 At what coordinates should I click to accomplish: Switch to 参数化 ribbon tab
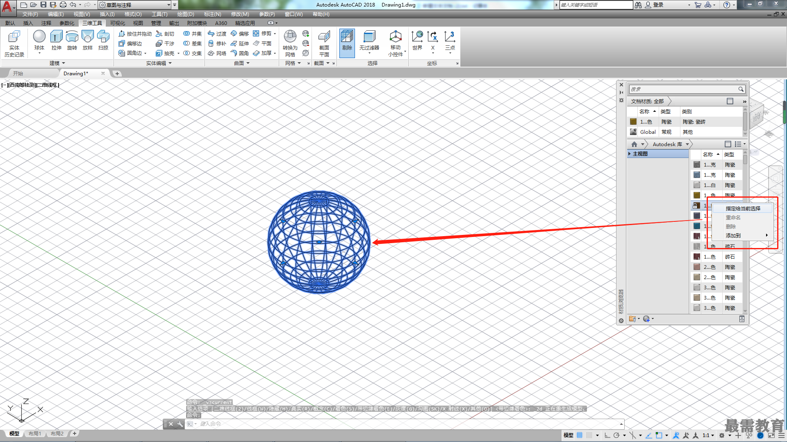pyautogui.click(x=67, y=23)
